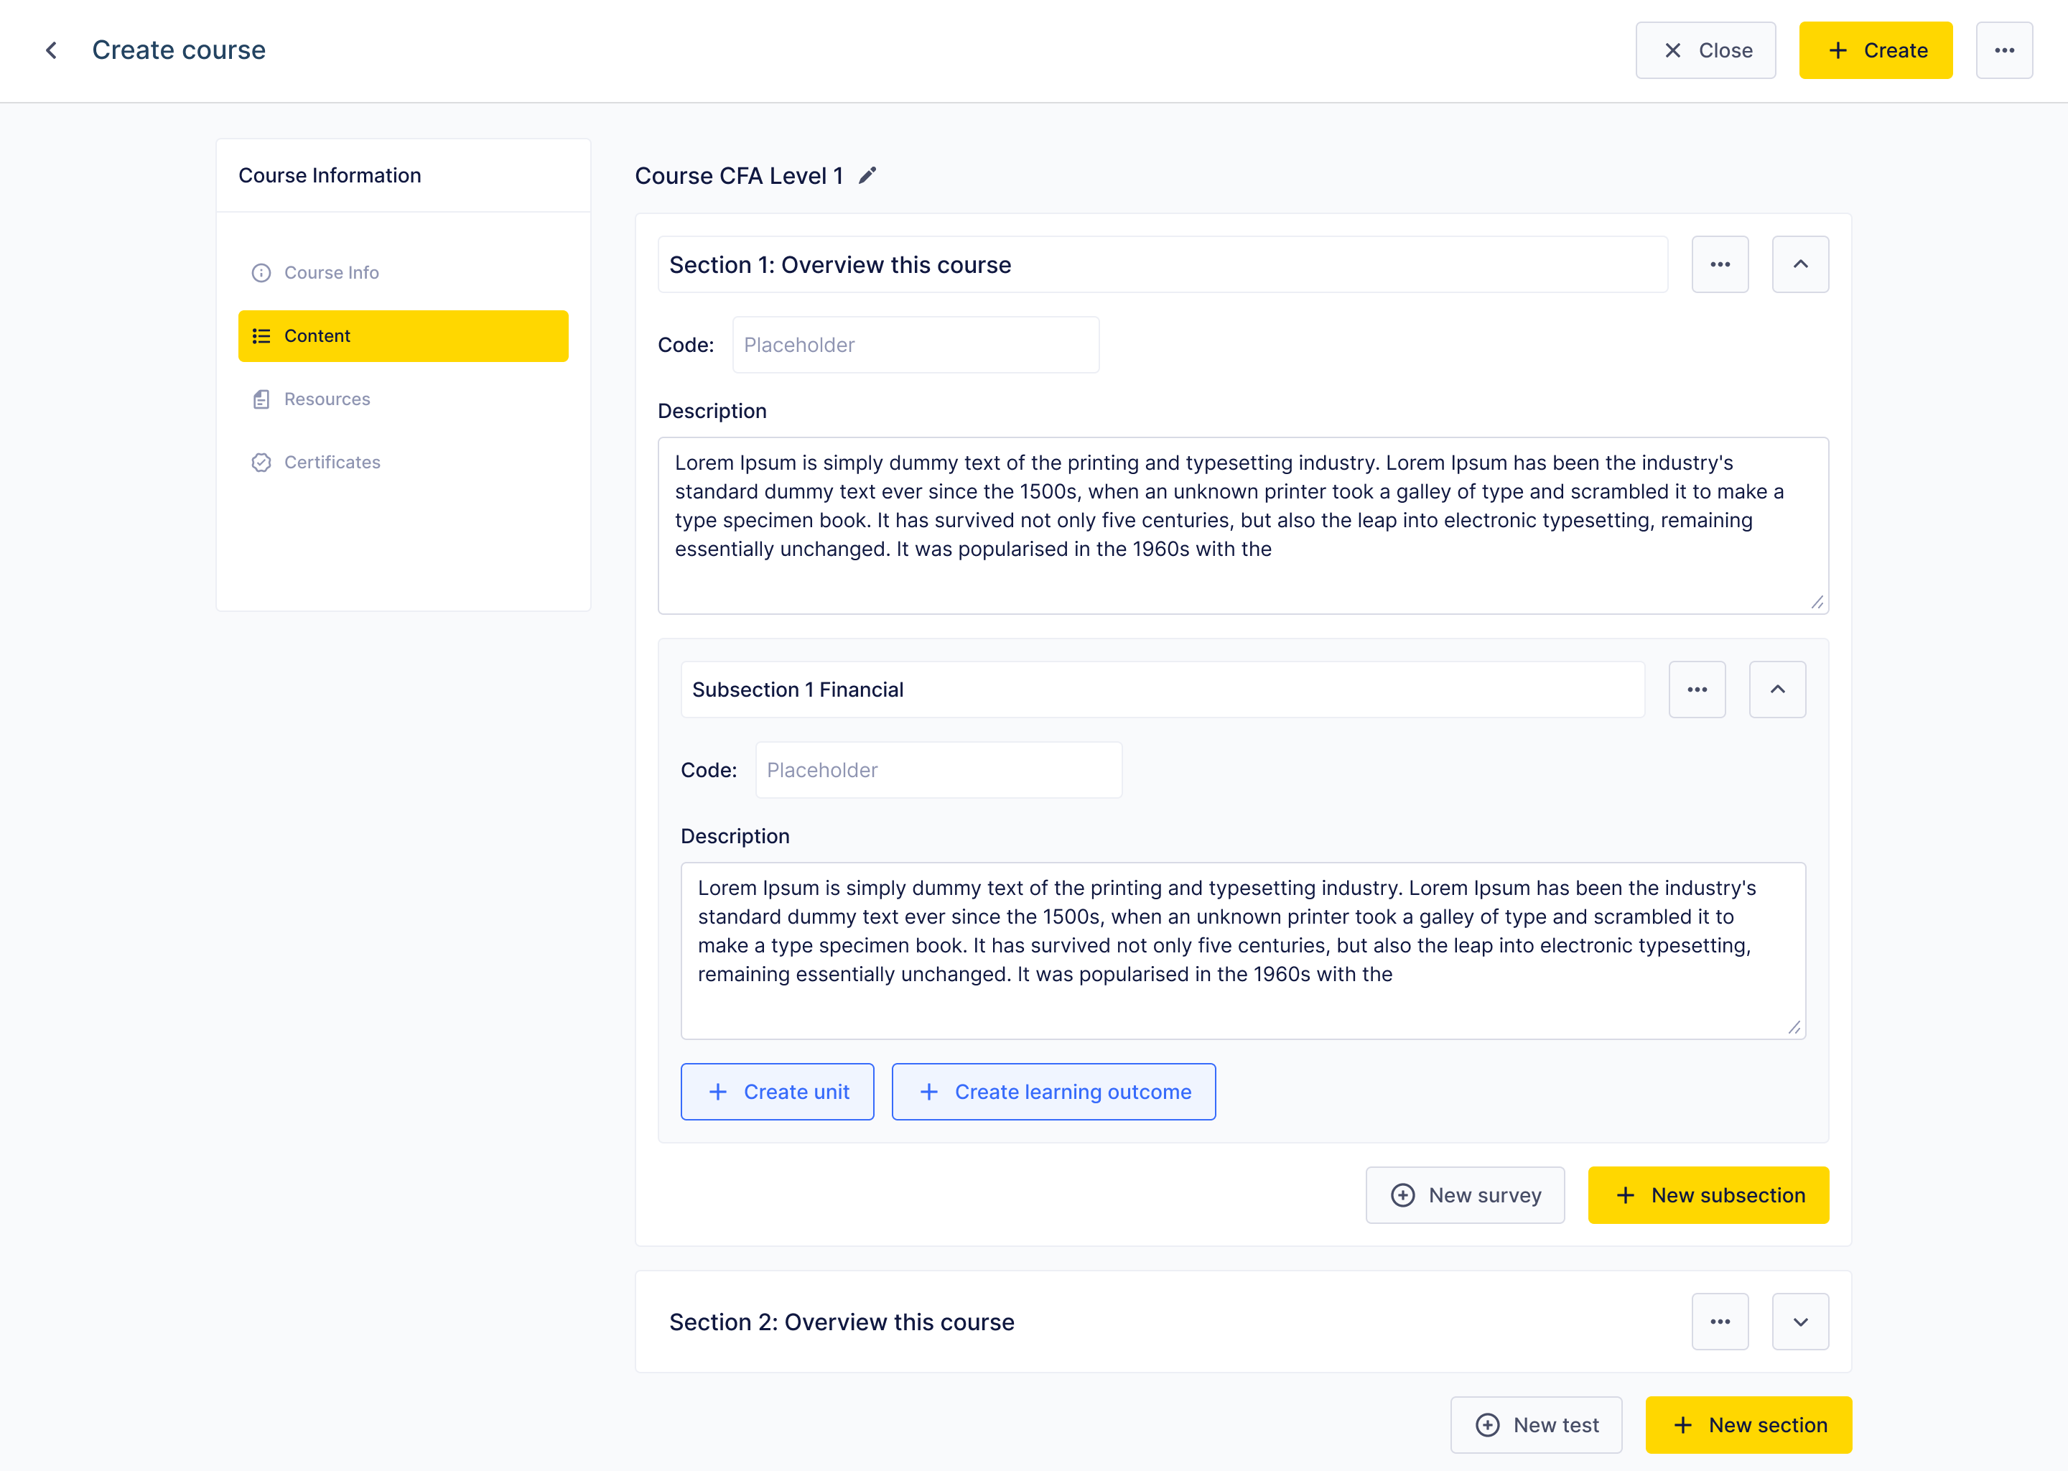
Task: Click Subsection description textarea
Action: (1243, 950)
